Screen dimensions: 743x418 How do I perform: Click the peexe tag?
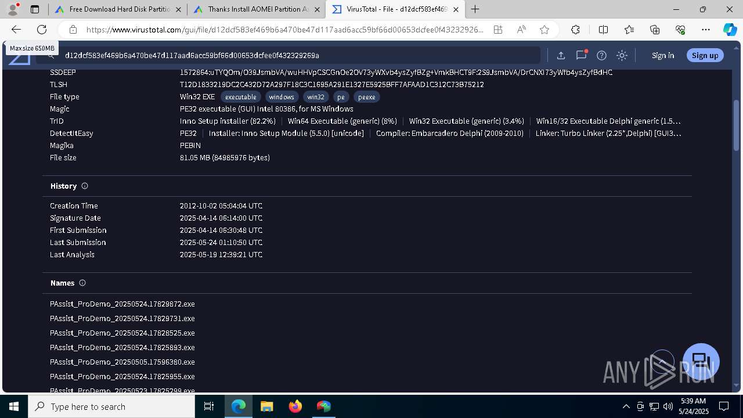click(366, 97)
